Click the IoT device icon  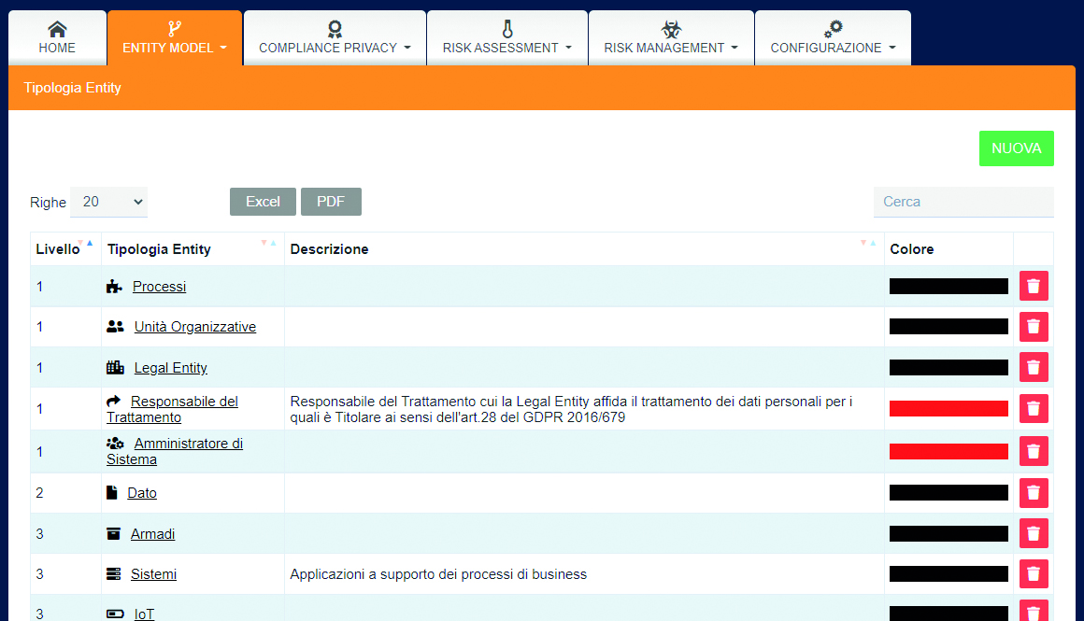point(117,614)
